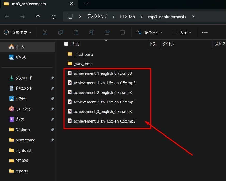Select achievement_1_english_0.75x.mp3 file
Viewport: 226px width, 181px height.
[103, 73]
